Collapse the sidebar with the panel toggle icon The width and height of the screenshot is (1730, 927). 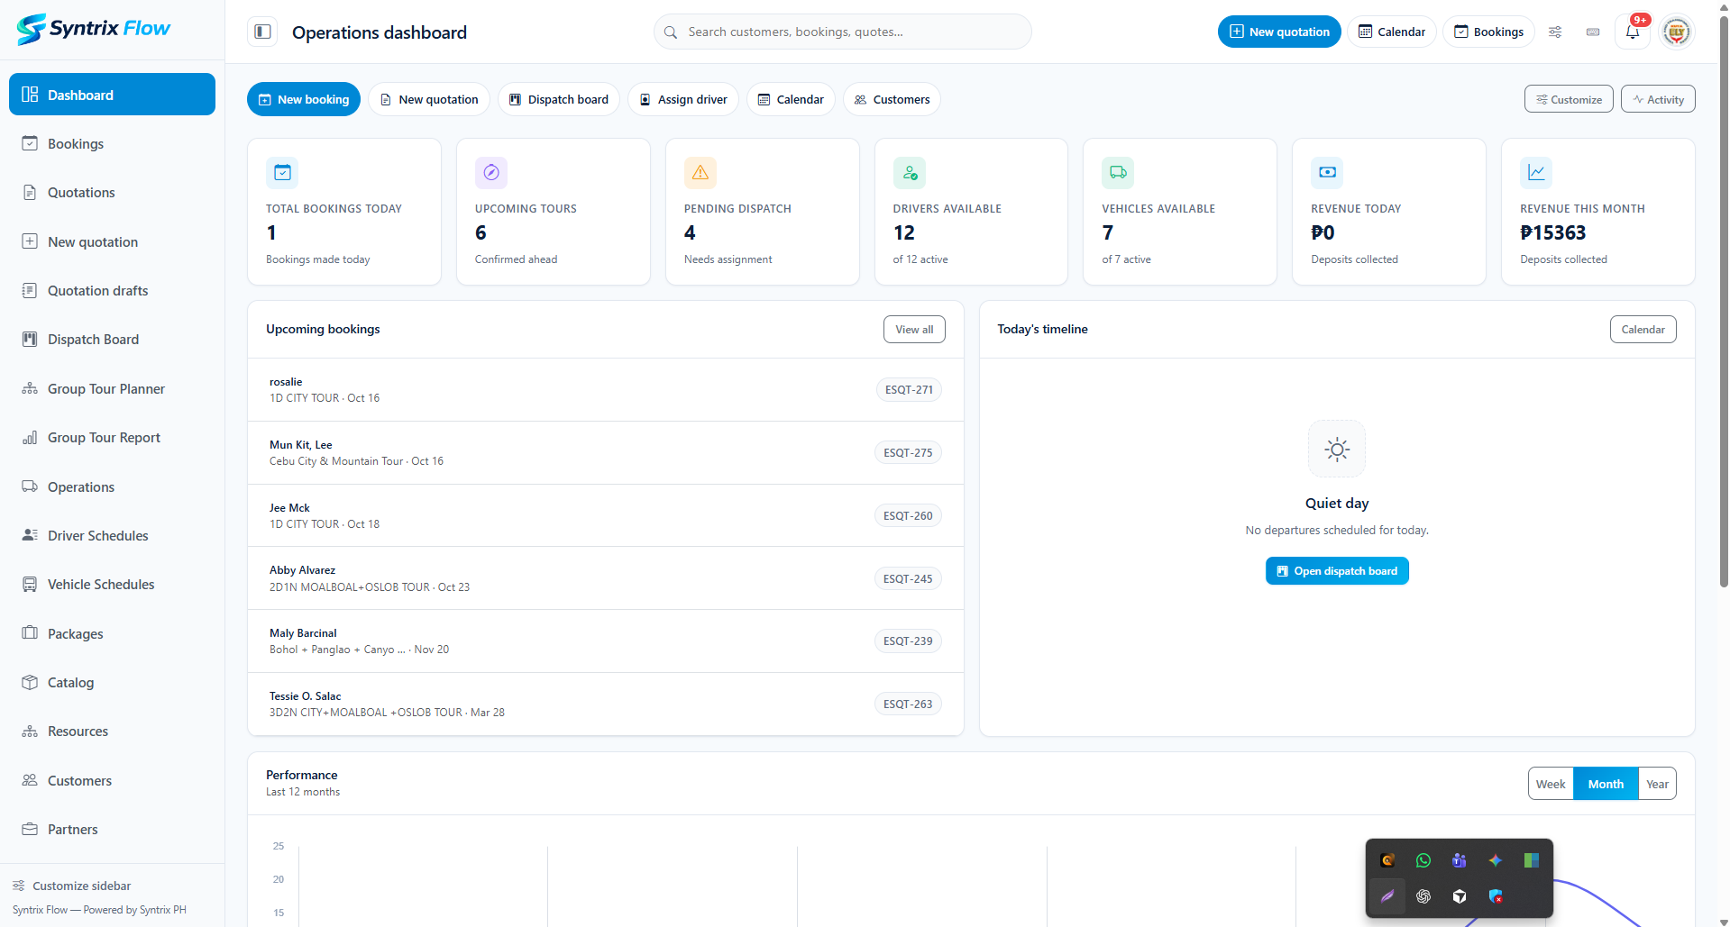click(262, 32)
